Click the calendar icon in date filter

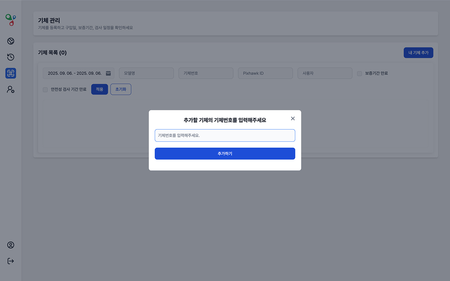[x=108, y=73]
